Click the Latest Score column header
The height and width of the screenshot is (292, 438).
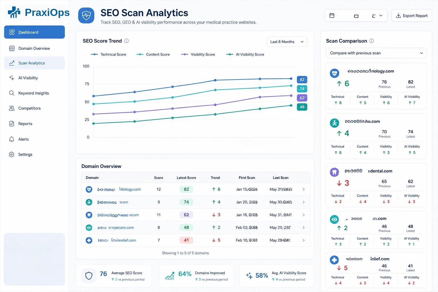[186, 178]
